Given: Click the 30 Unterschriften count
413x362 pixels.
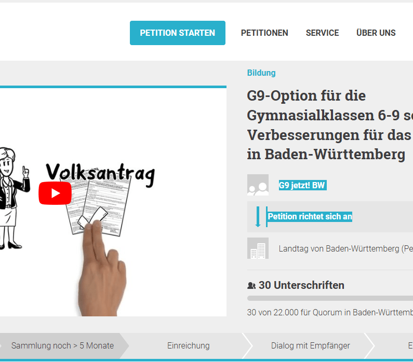Looking at the screenshot, I should click(x=301, y=285).
